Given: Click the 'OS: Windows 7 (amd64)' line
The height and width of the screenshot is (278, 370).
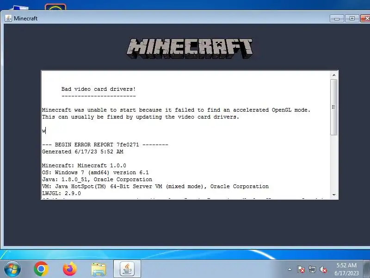Looking at the screenshot, I should point(95,172).
